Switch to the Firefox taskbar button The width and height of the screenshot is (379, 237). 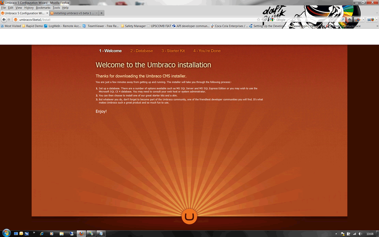tap(81, 234)
